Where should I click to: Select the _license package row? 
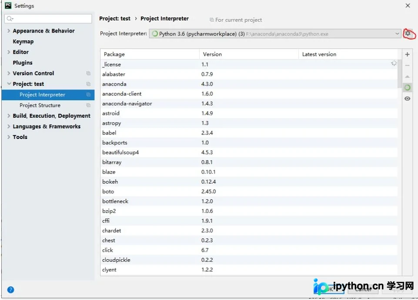click(x=249, y=64)
